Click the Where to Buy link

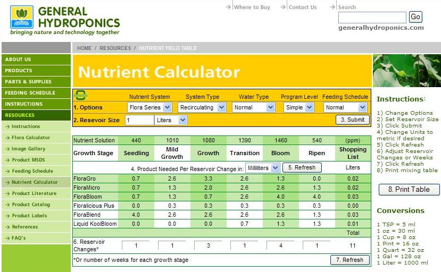[x=252, y=7]
